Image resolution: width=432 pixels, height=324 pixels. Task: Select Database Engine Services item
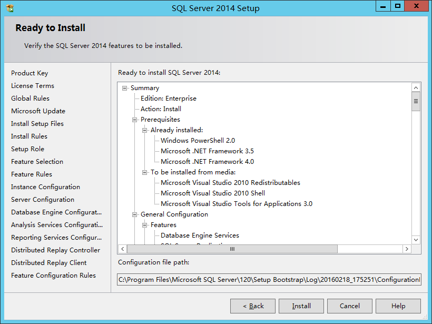coord(200,235)
